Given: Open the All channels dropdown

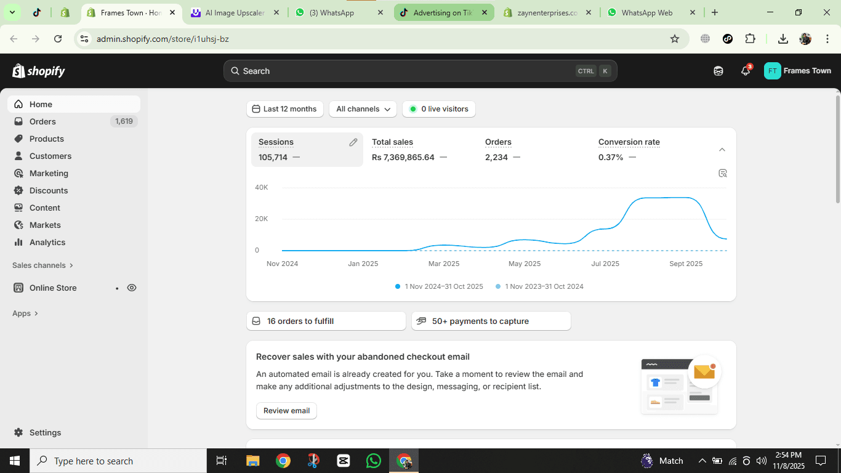Looking at the screenshot, I should point(363,109).
